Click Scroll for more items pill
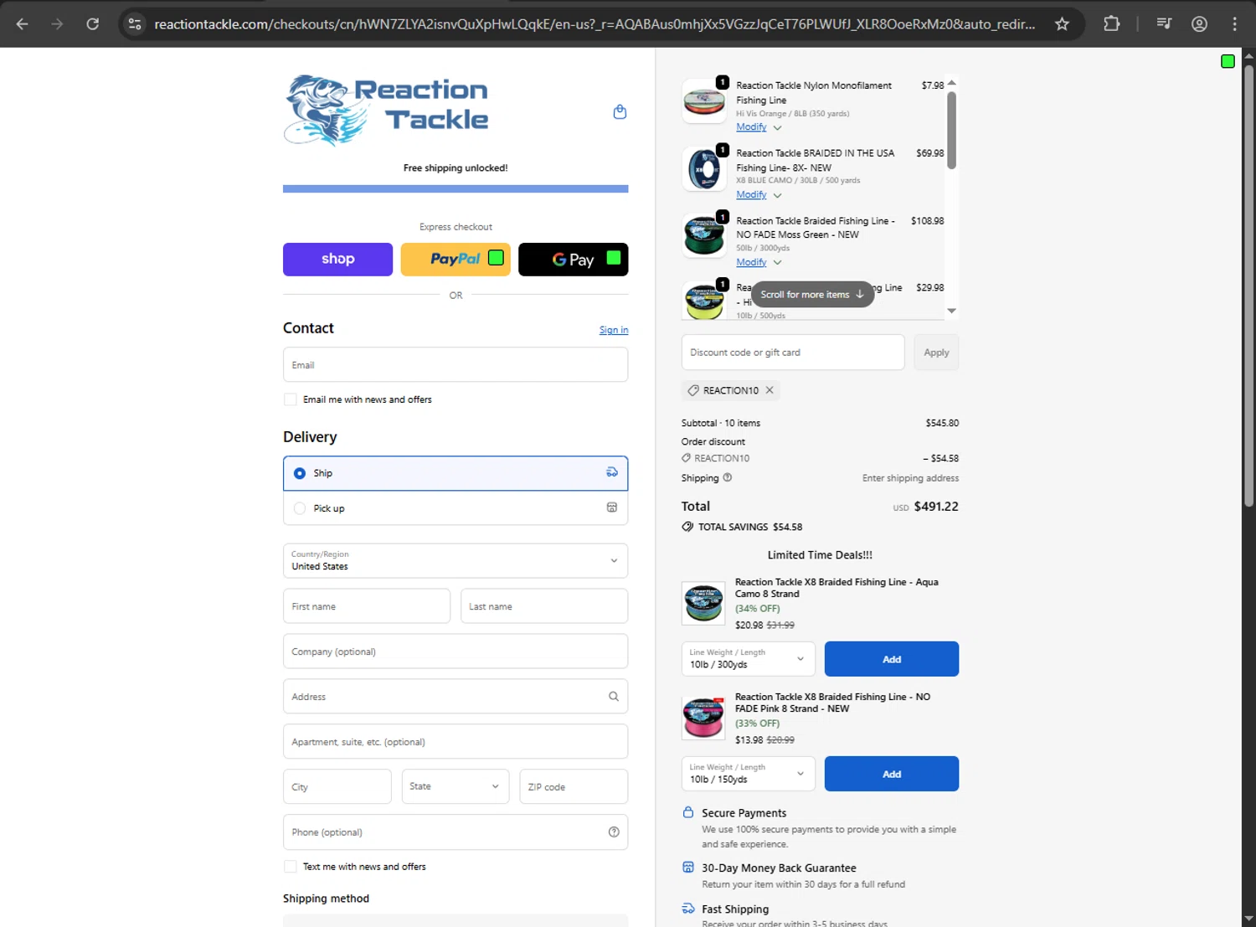Screen dimensions: 1256x927 click(812, 295)
